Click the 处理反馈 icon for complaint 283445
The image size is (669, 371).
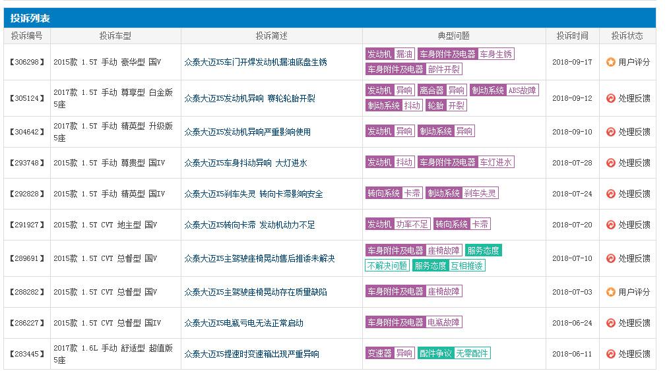(x=610, y=354)
